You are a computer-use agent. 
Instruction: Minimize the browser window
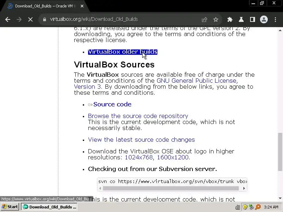pos(253,3)
